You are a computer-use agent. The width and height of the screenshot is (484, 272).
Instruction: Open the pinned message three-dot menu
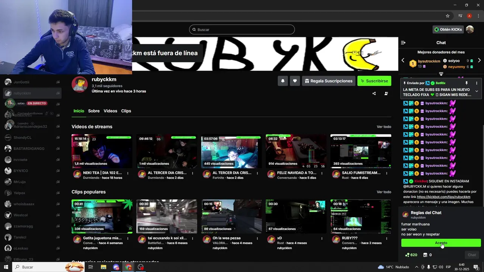[476, 83]
